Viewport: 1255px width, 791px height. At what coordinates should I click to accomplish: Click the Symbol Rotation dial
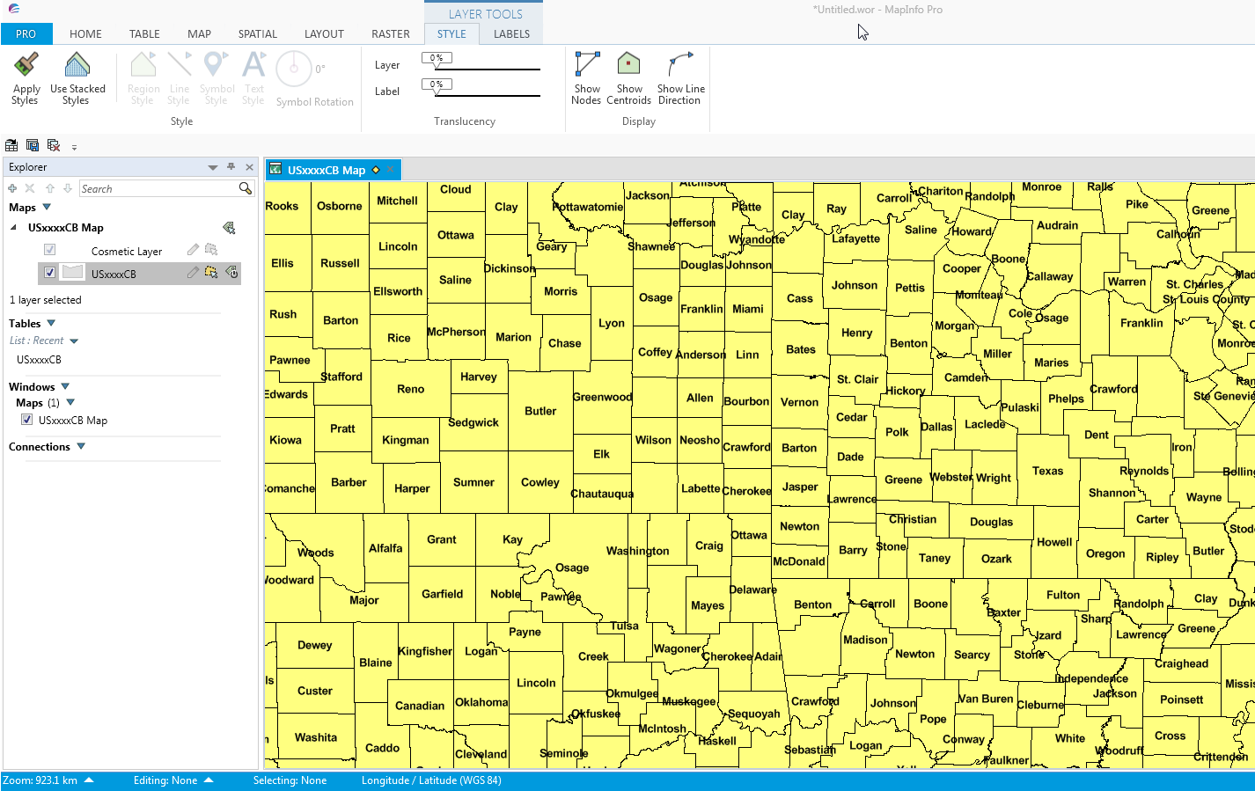(x=294, y=69)
